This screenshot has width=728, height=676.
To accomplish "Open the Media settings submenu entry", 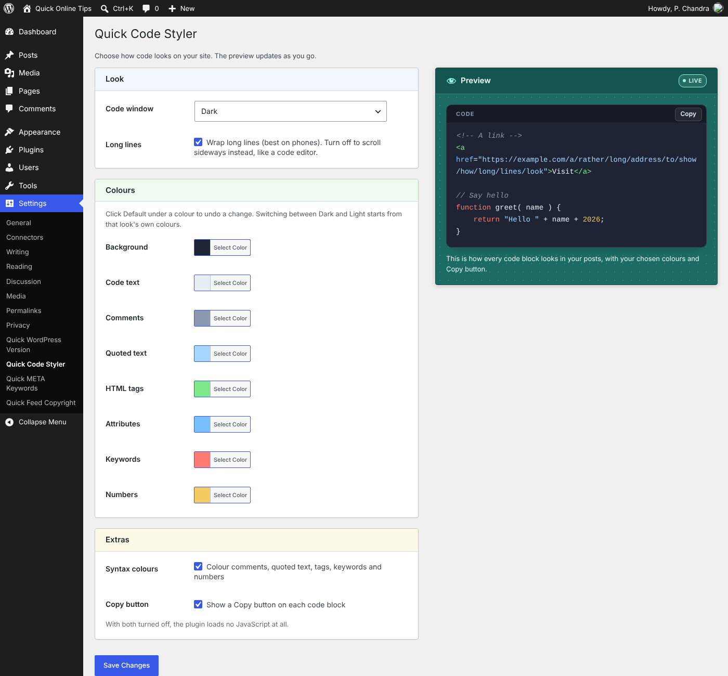I will tap(16, 296).
